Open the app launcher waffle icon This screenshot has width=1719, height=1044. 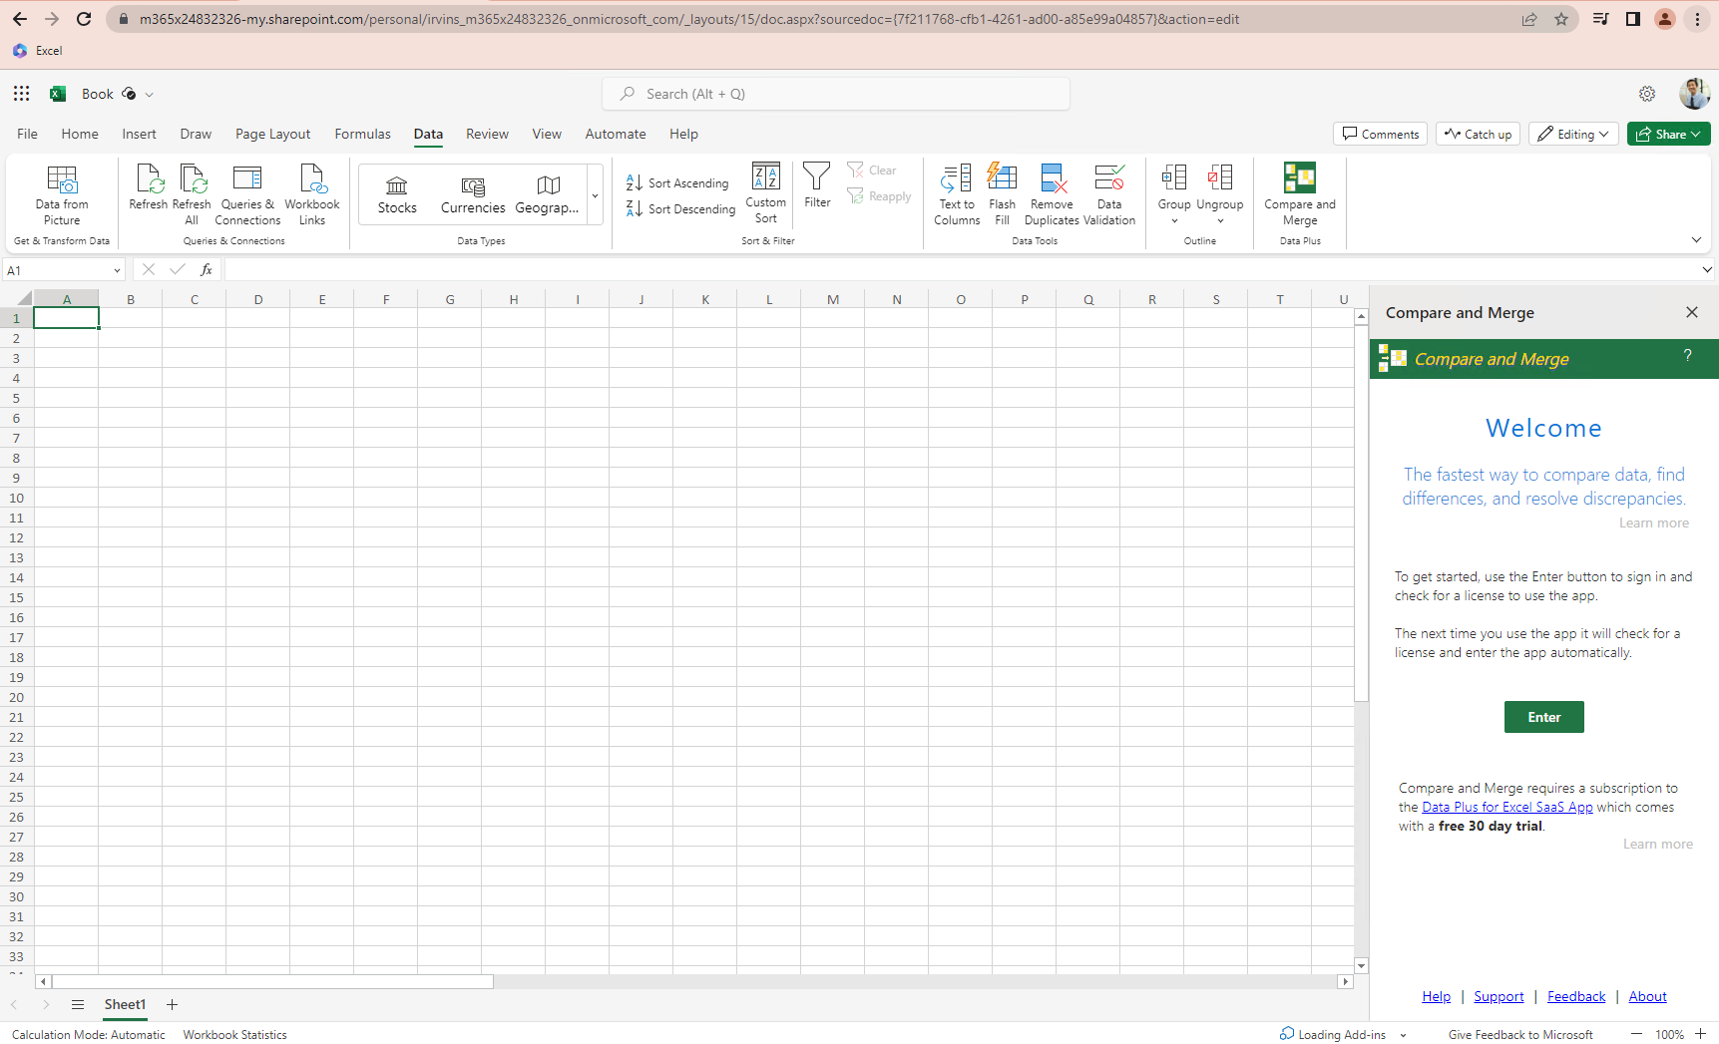click(21, 94)
